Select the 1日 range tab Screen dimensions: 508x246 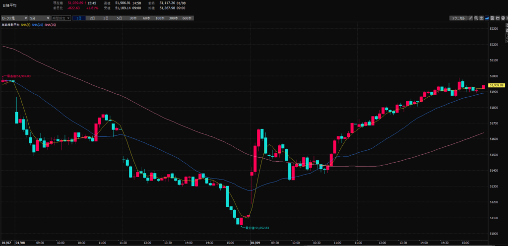pyautogui.click(x=79, y=18)
